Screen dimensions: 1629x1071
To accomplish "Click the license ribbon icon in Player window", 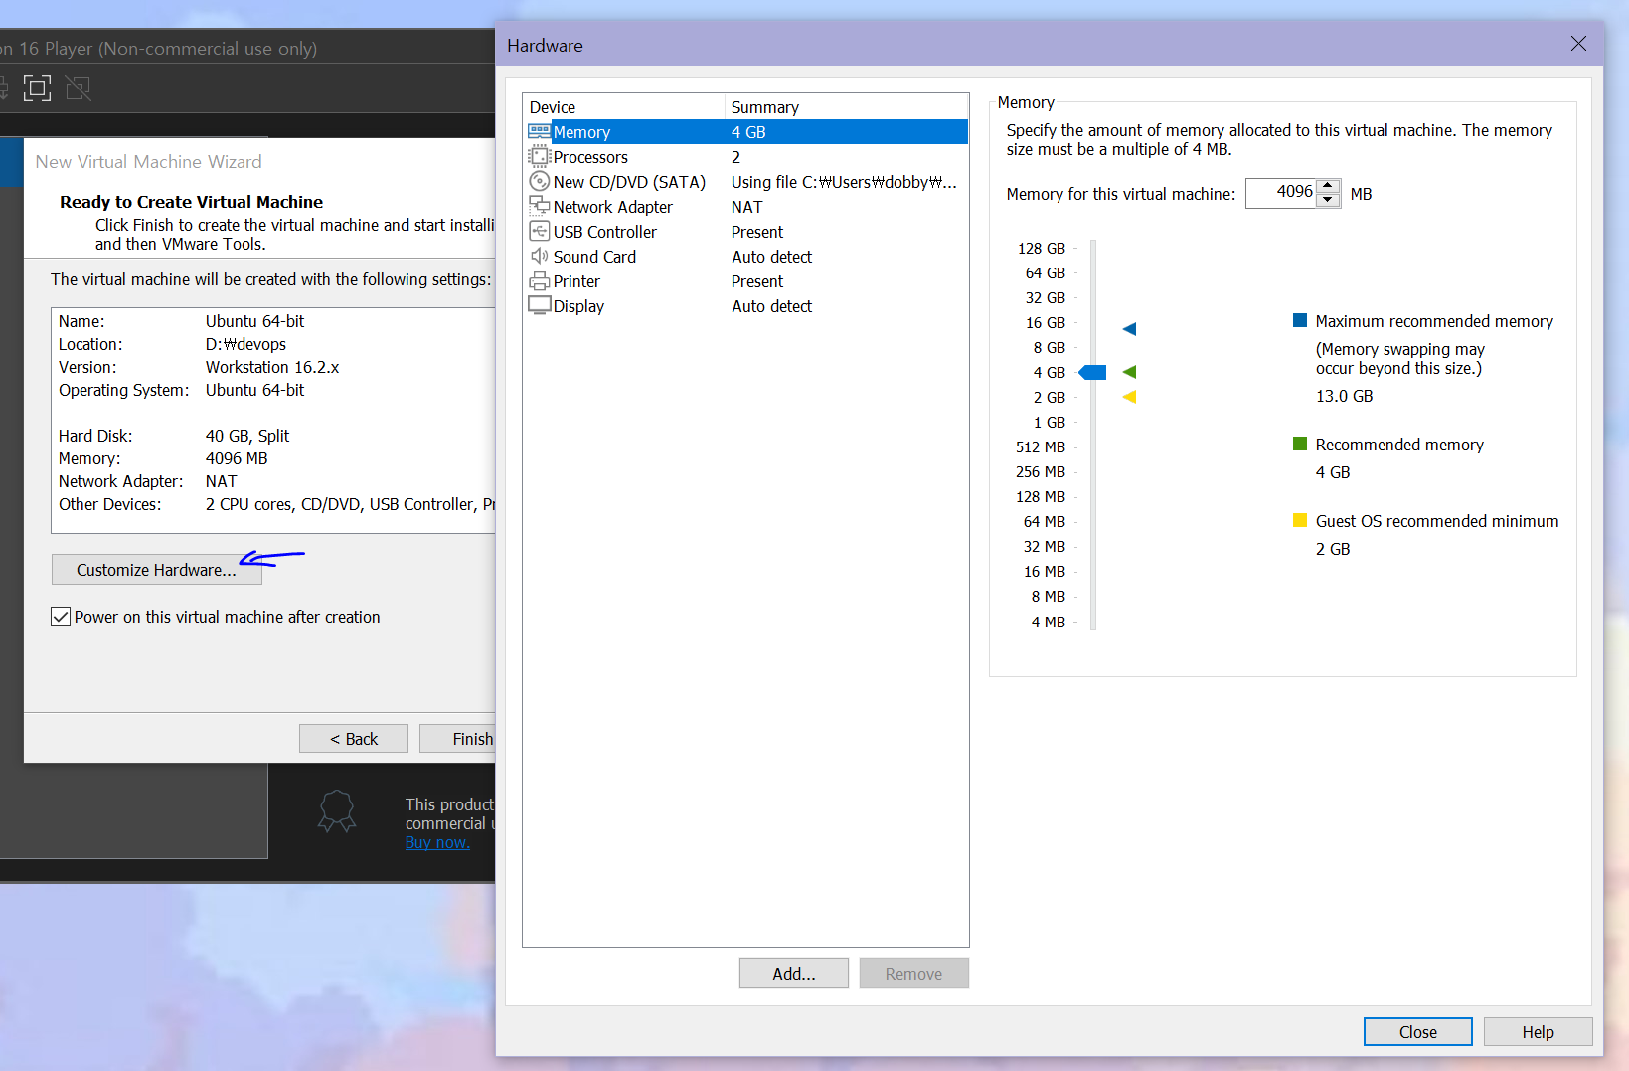I will pyautogui.click(x=337, y=811).
